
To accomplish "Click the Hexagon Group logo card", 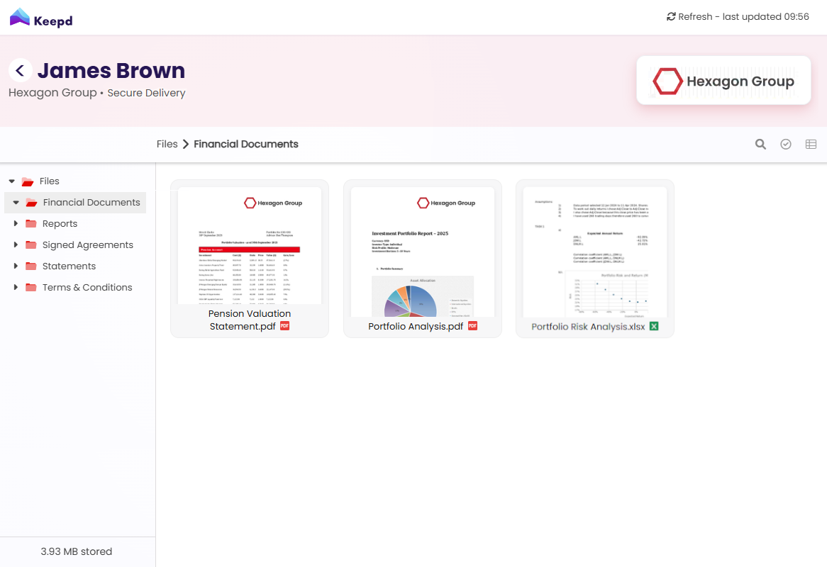I will tap(723, 81).
